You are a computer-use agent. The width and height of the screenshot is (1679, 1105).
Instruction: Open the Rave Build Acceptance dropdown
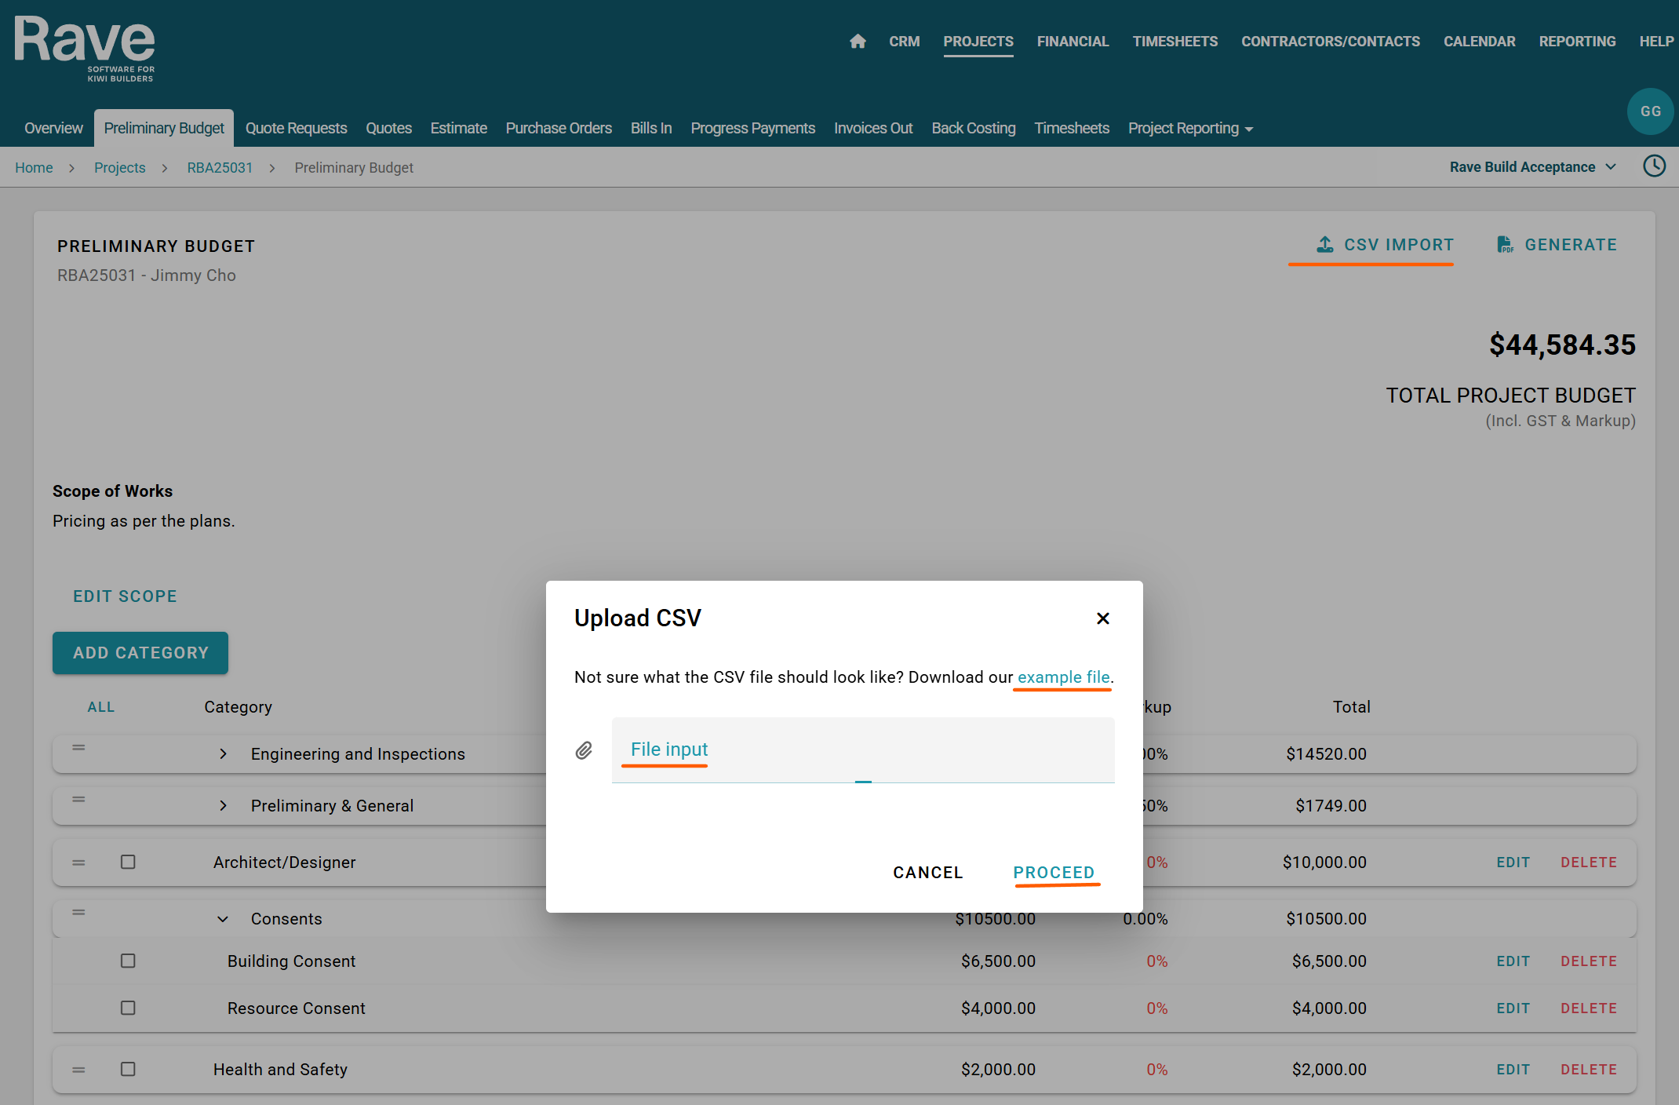1531,167
